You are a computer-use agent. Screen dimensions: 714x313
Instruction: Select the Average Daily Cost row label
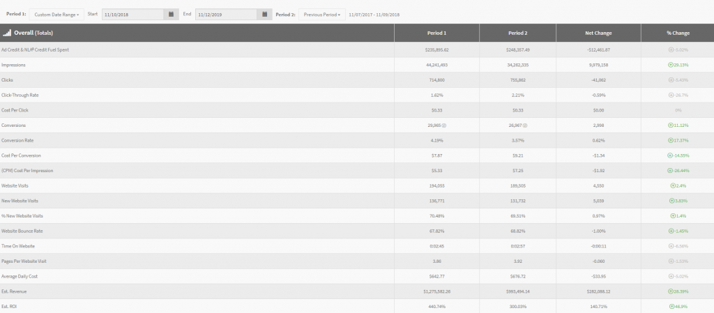click(19, 276)
